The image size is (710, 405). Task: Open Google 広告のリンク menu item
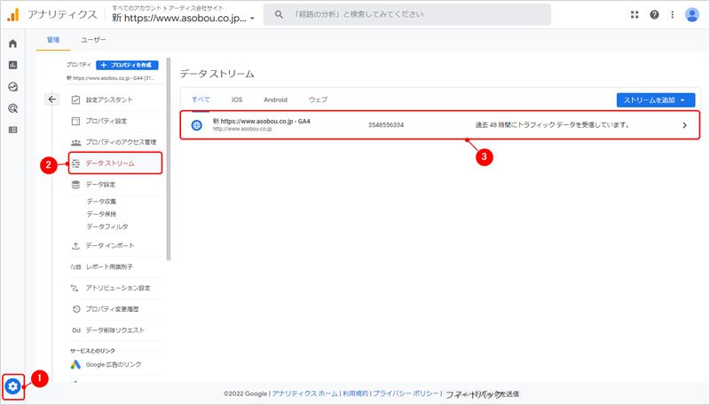(114, 365)
